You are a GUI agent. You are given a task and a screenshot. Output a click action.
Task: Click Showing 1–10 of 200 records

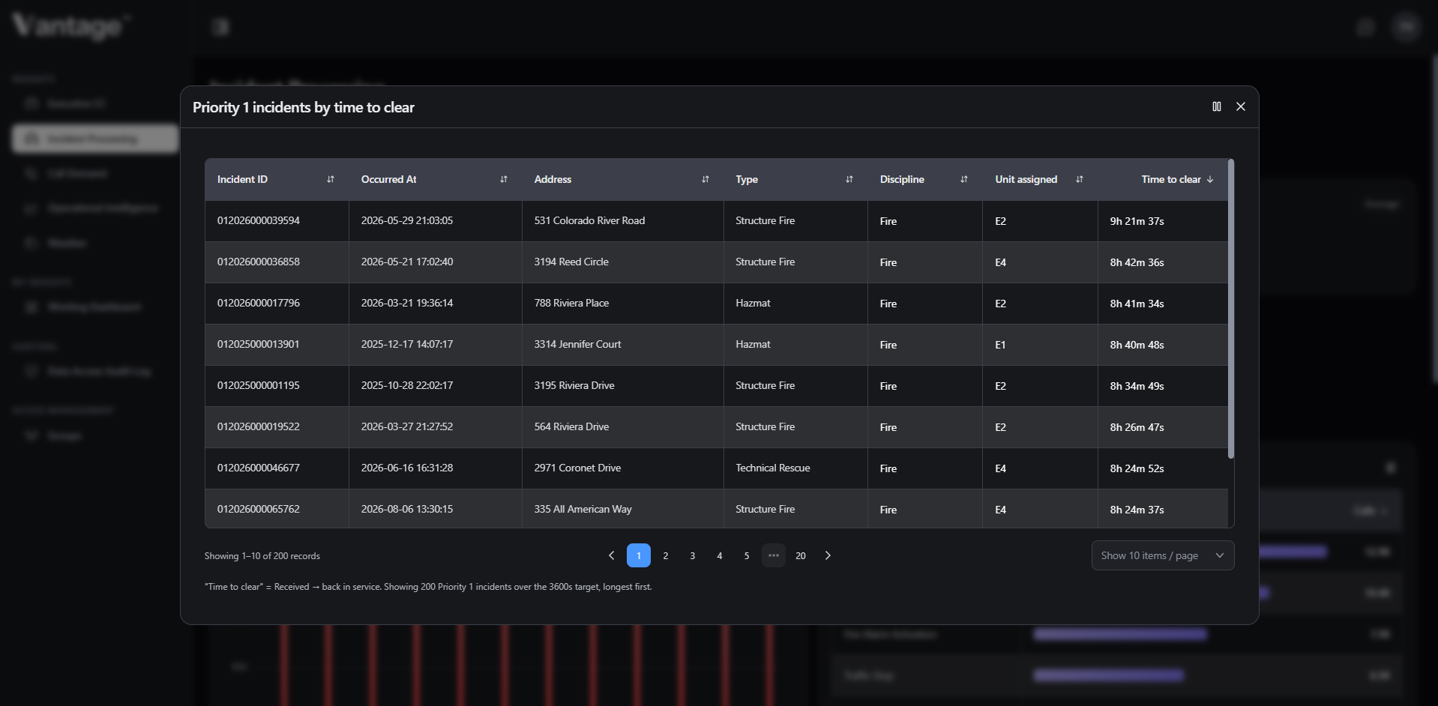click(x=262, y=556)
